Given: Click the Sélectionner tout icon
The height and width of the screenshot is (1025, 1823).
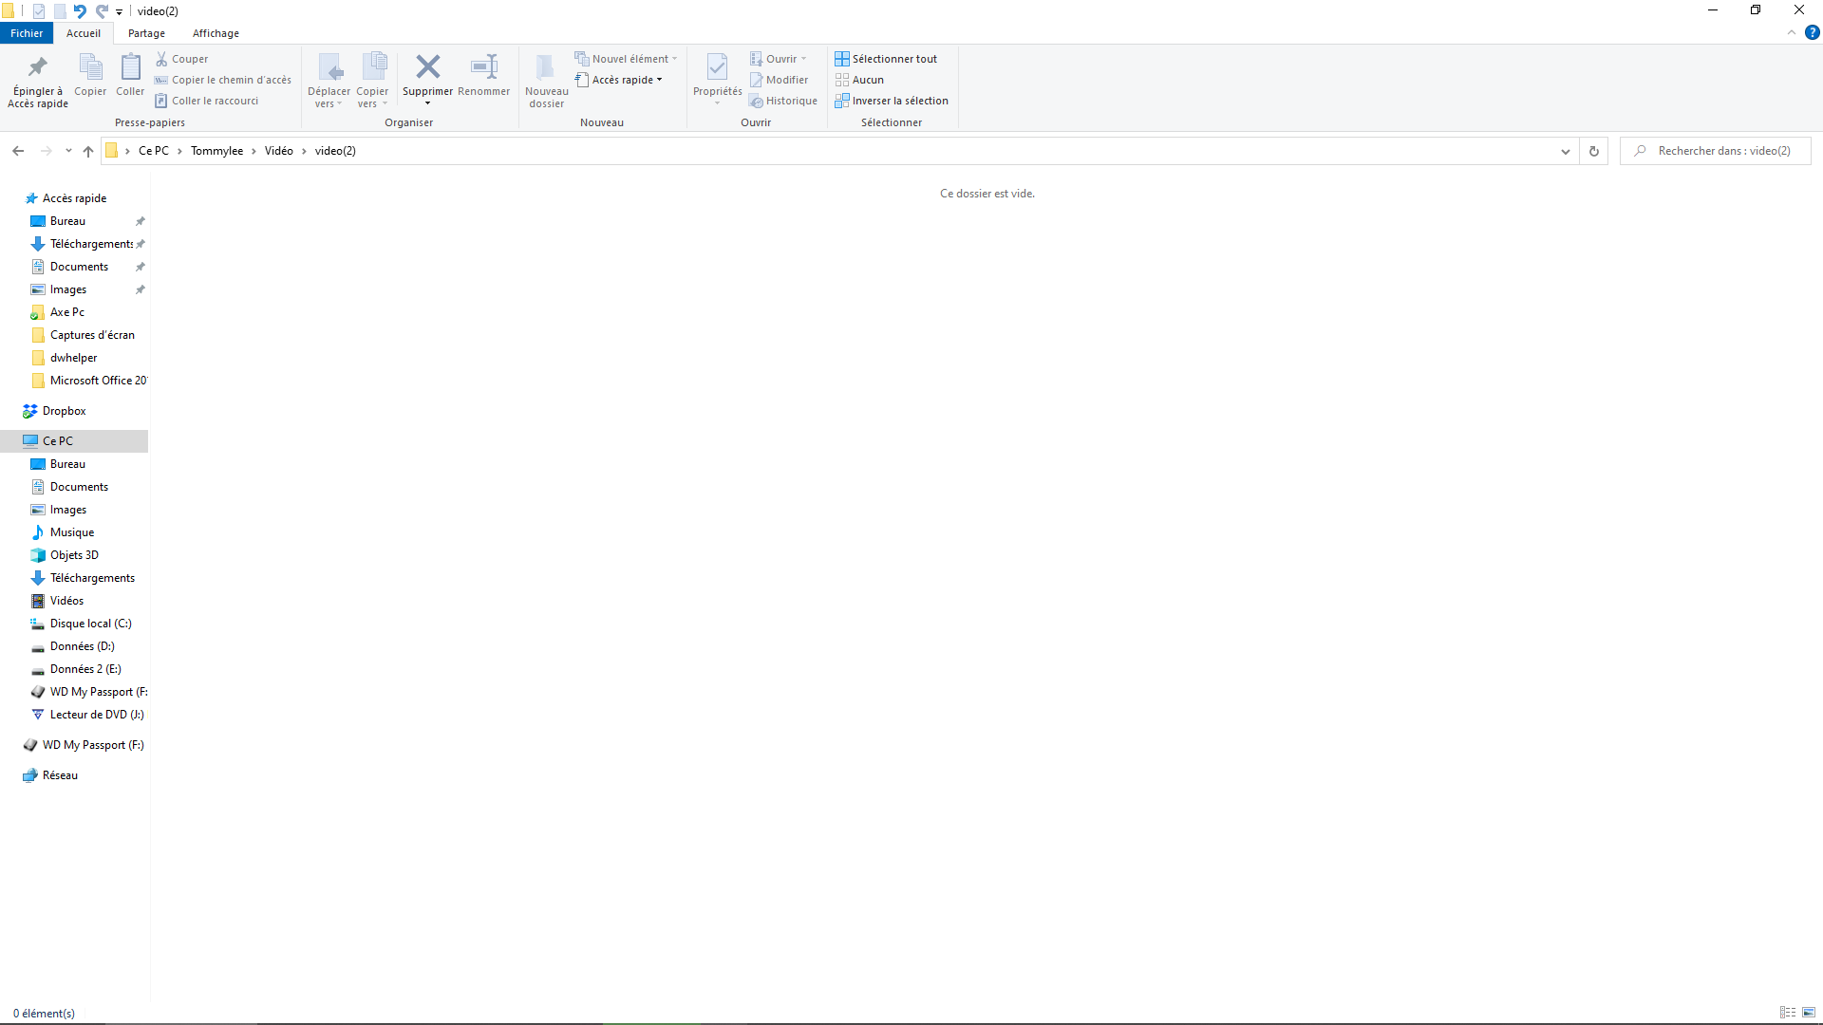Looking at the screenshot, I should coord(842,59).
